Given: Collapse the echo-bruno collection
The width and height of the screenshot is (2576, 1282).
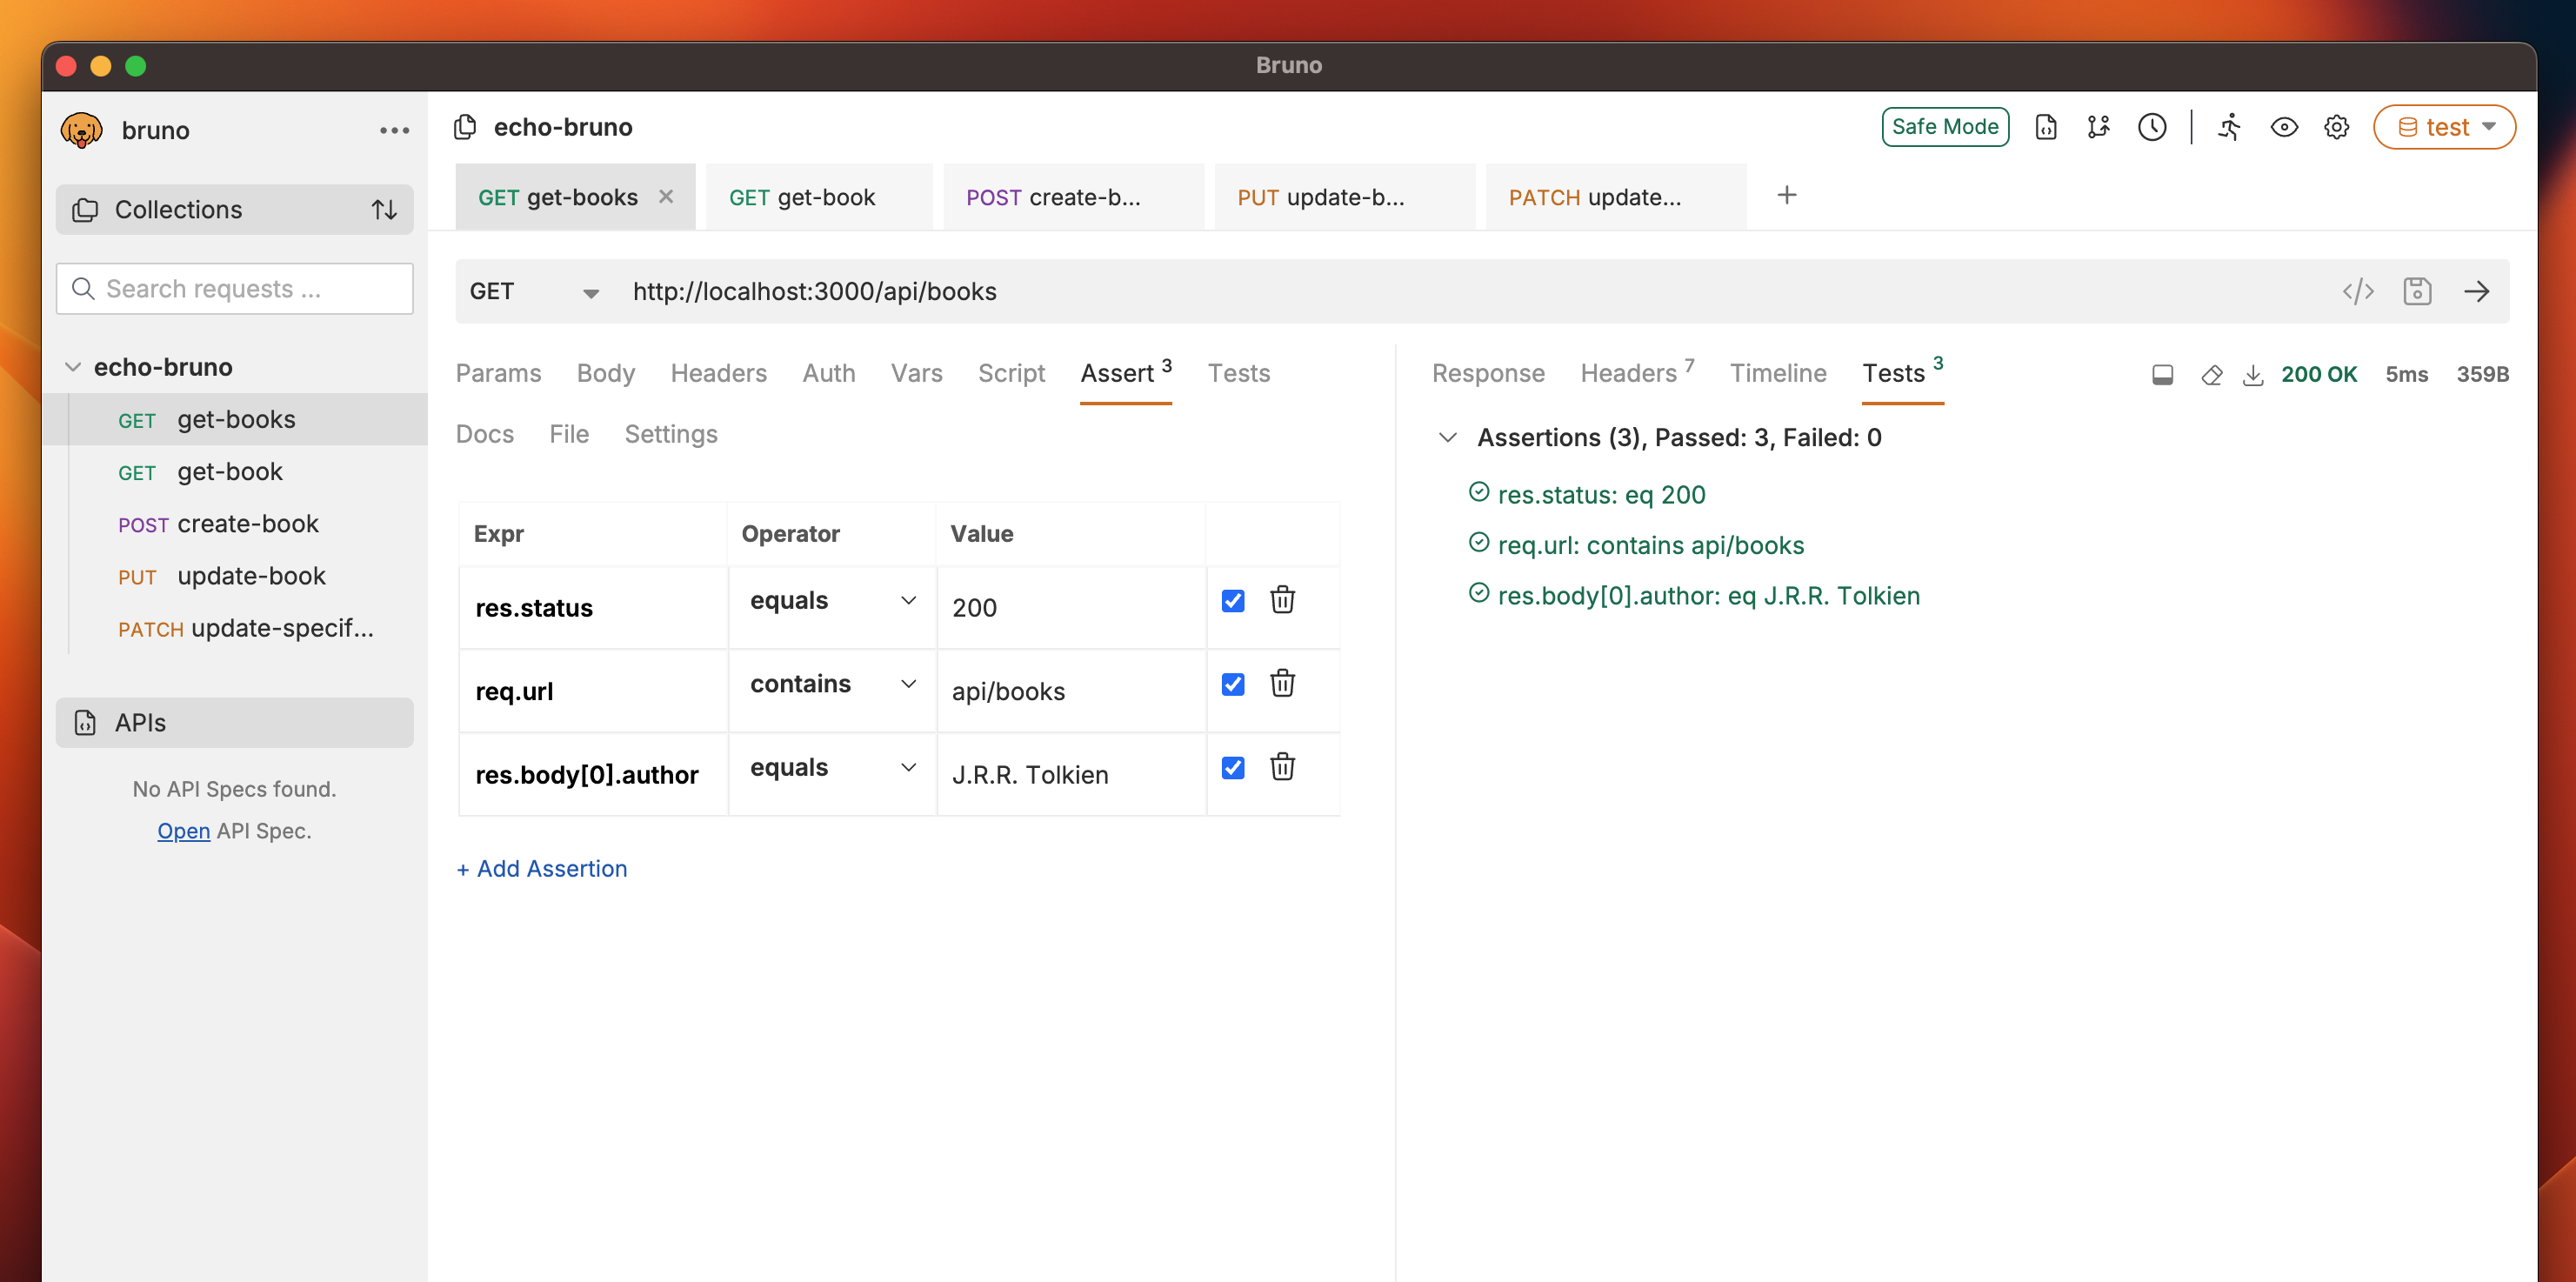Looking at the screenshot, I should (x=74, y=366).
